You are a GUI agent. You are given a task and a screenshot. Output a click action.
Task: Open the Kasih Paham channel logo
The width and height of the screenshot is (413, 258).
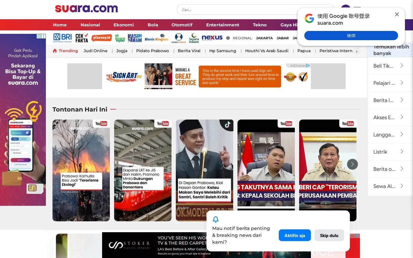(135, 38)
